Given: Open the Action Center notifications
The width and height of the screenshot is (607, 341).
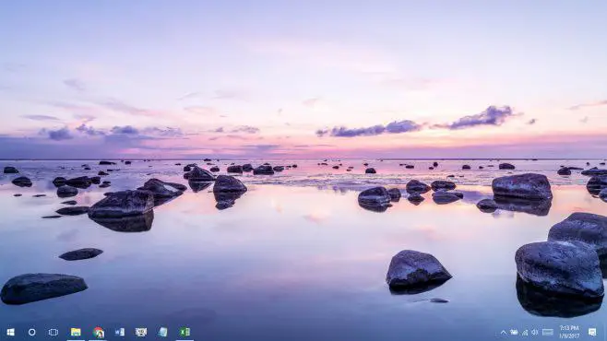Looking at the screenshot, I should (x=592, y=332).
